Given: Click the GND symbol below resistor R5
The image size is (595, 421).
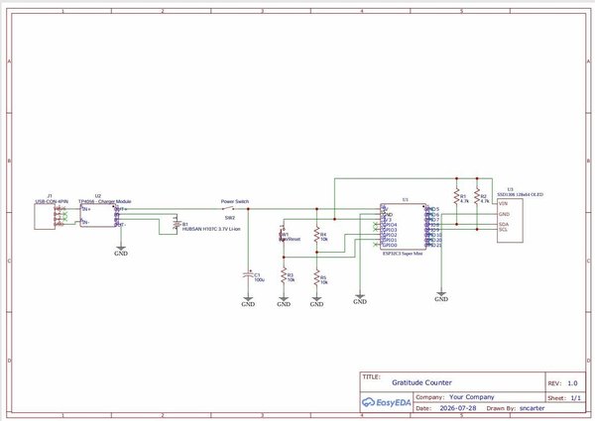Looking at the screenshot, I should click(316, 302).
